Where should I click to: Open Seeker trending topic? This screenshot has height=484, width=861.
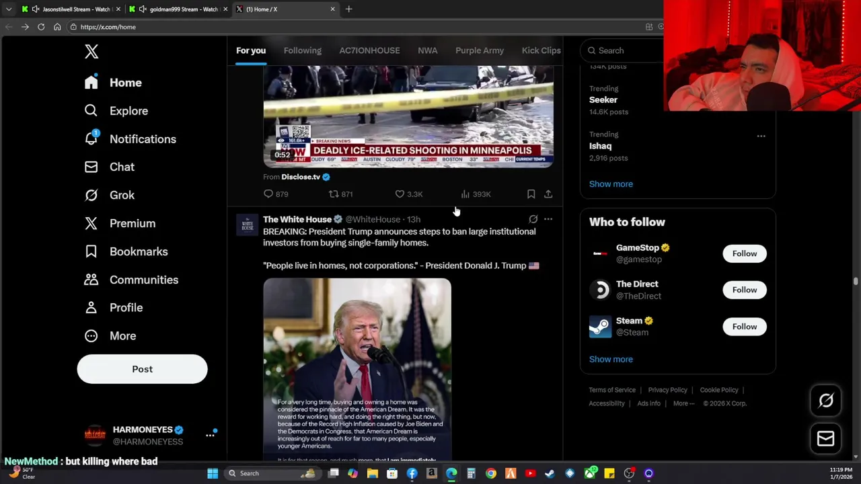click(603, 99)
